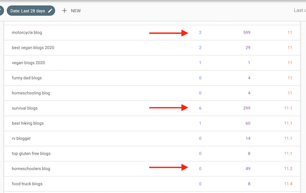Open the best vegan blogs 2020 query
The height and width of the screenshot is (193, 306).
(x=33, y=47)
